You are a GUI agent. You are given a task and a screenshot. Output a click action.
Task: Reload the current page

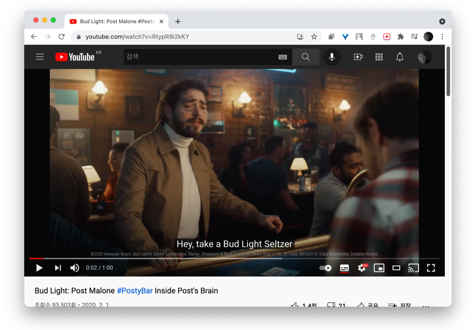coord(61,36)
